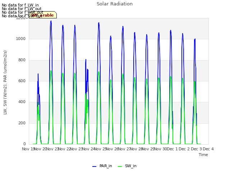Image resolution: width=230 pixels, height=173 pixels.
Task: Click the Dec 4 x-axis tick label
Action: [208, 149]
